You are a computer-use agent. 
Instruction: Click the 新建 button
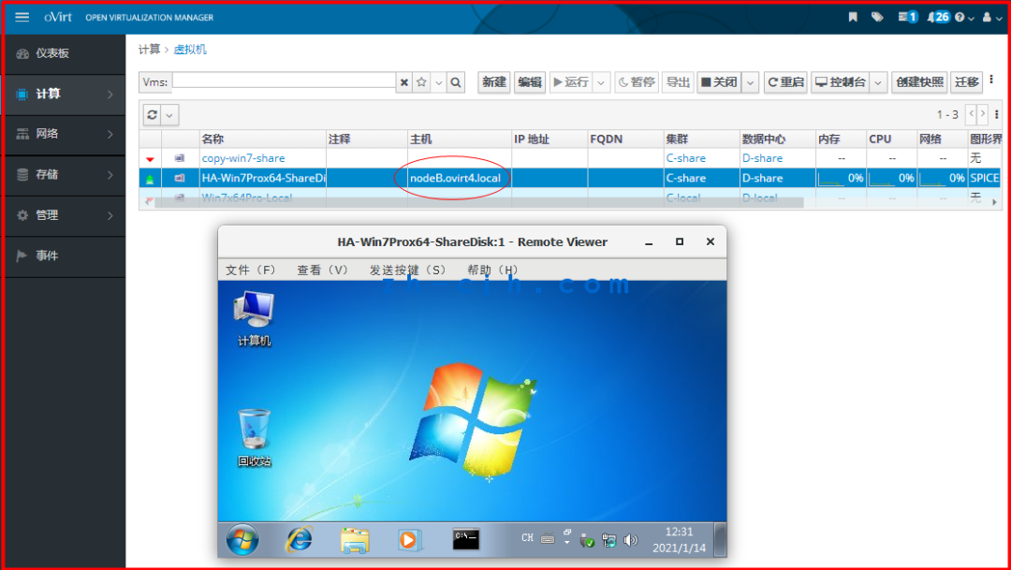494,82
